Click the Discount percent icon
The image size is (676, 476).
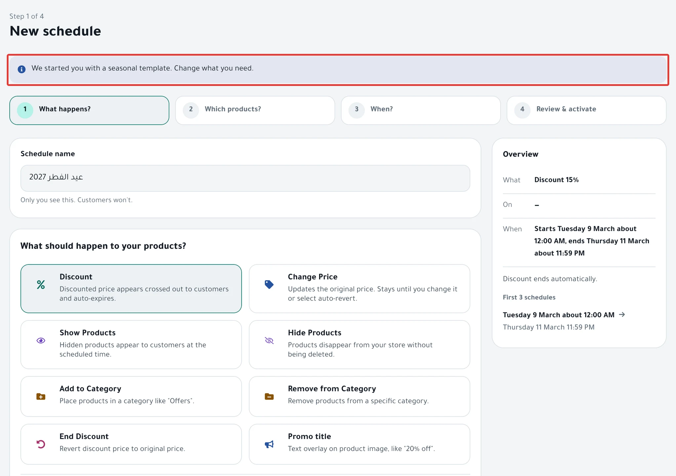41,285
